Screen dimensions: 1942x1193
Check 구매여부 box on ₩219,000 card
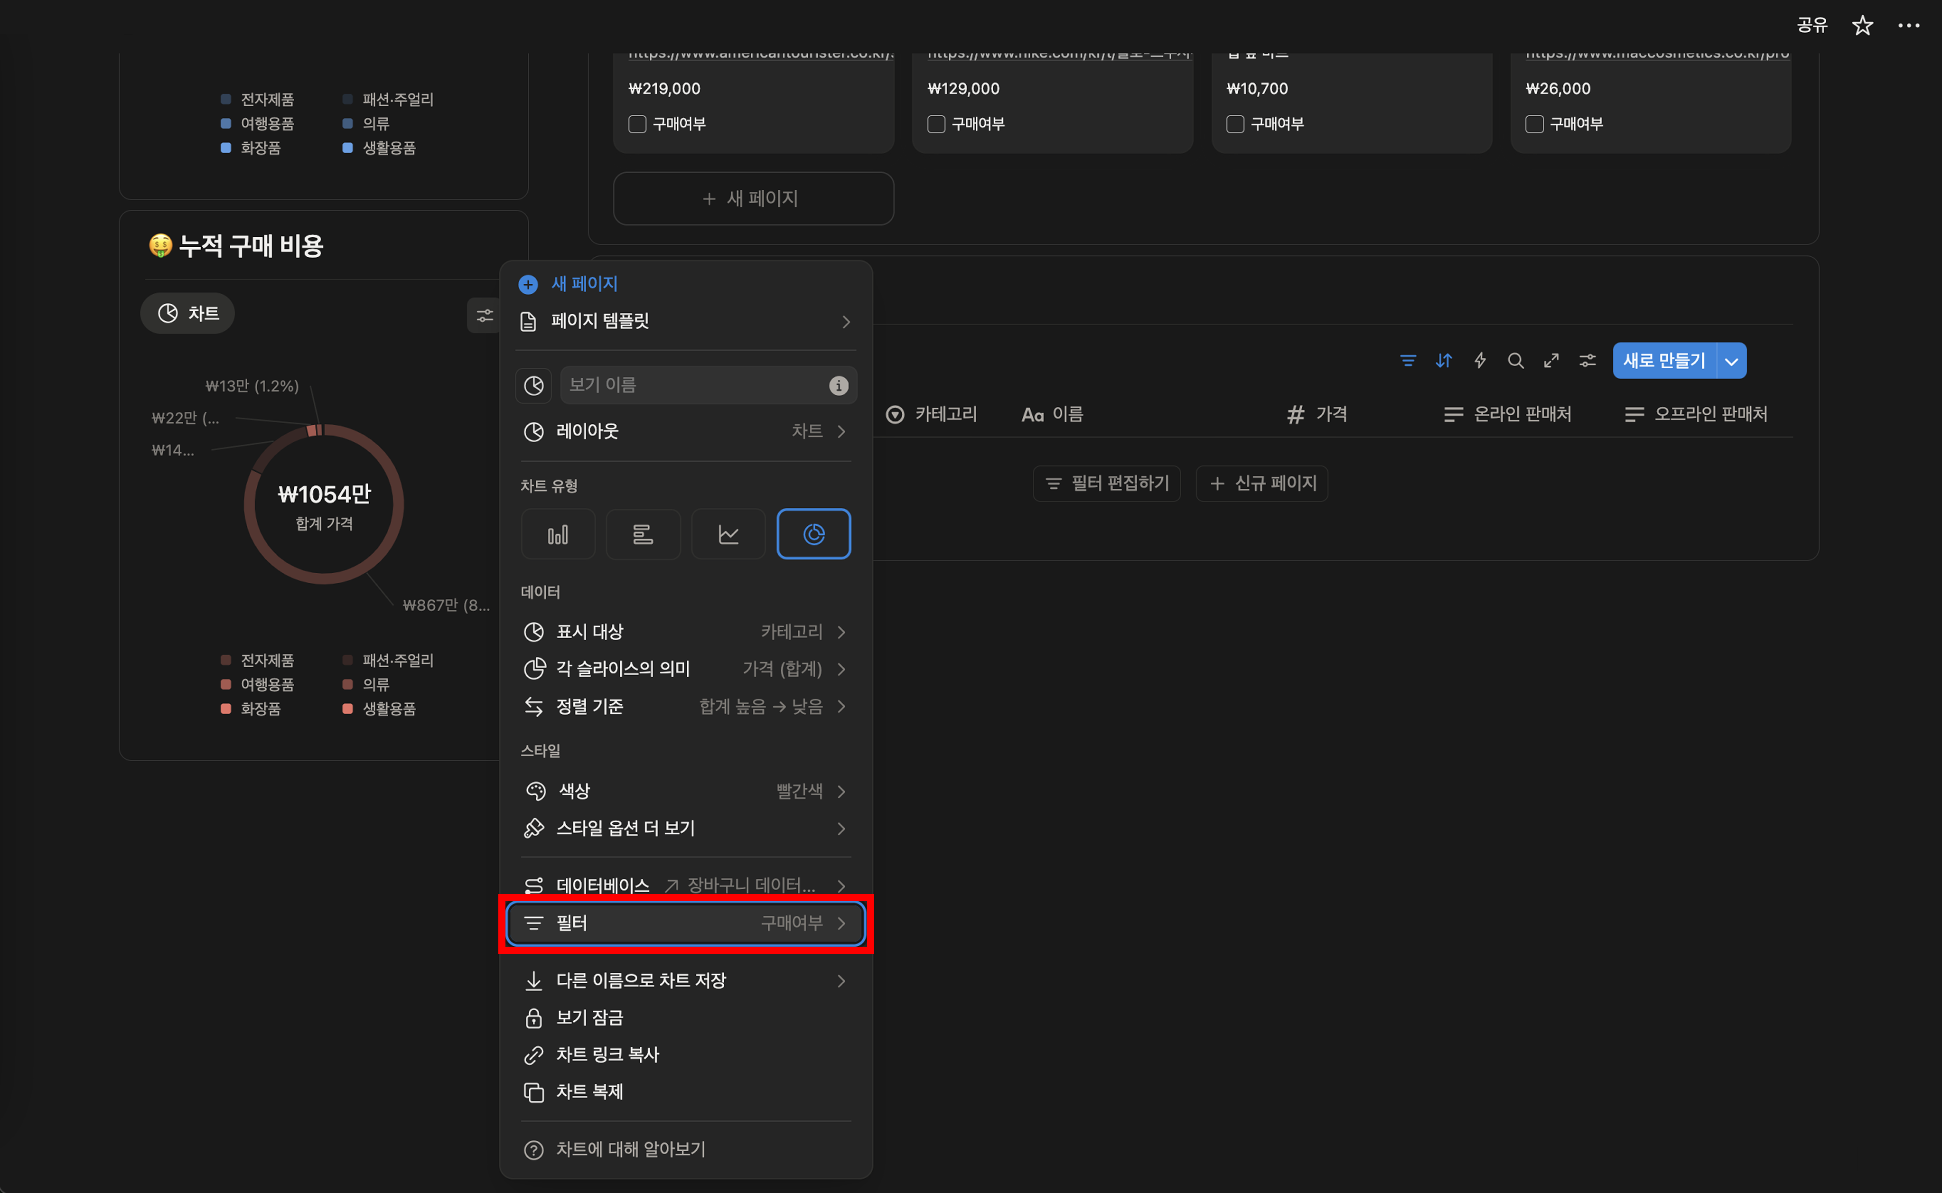click(637, 124)
